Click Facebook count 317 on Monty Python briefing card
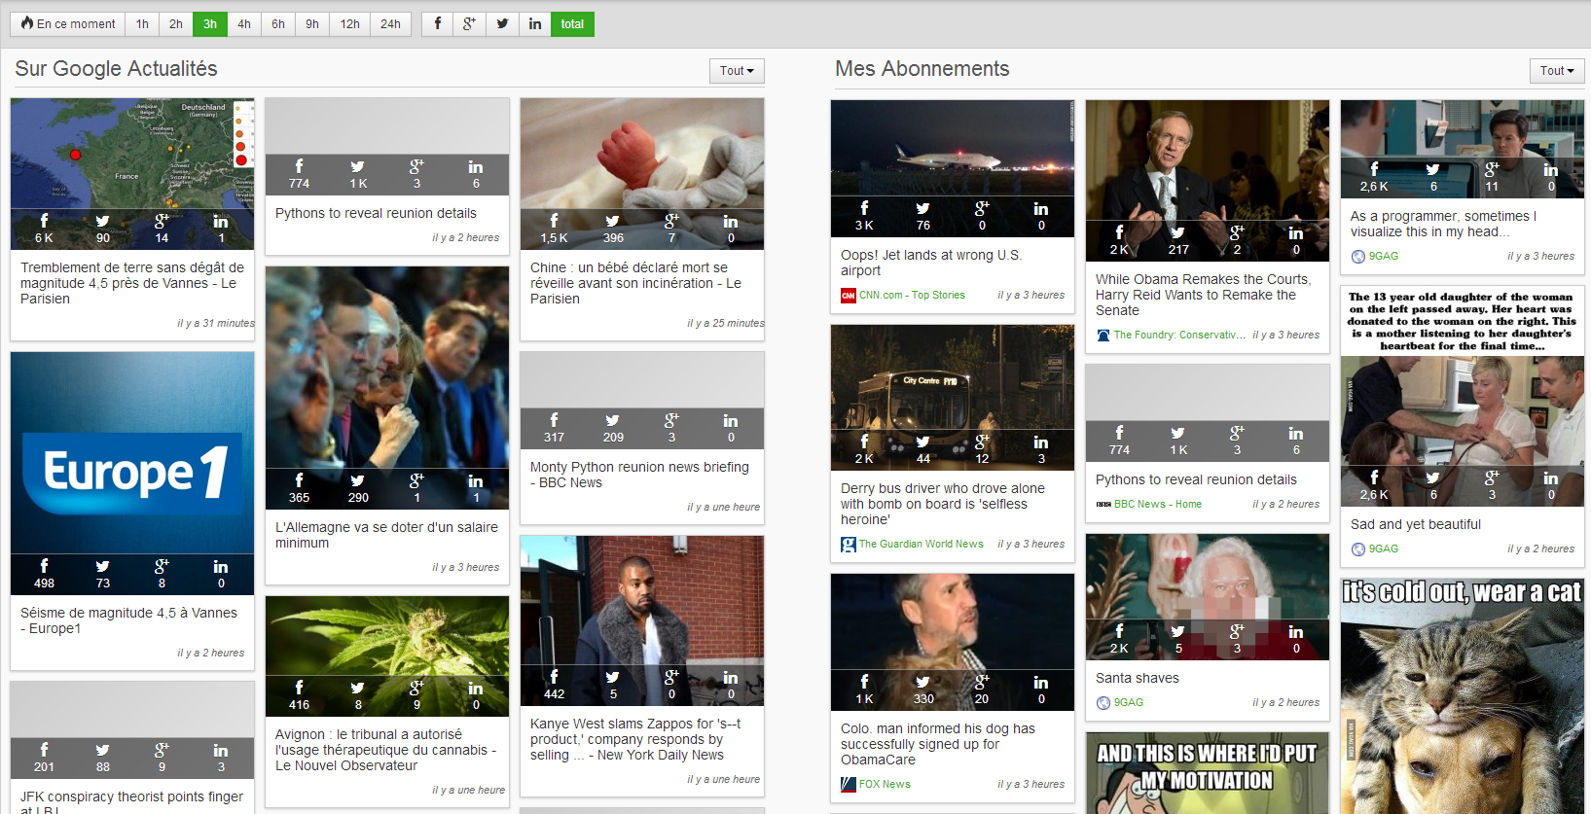 [554, 428]
